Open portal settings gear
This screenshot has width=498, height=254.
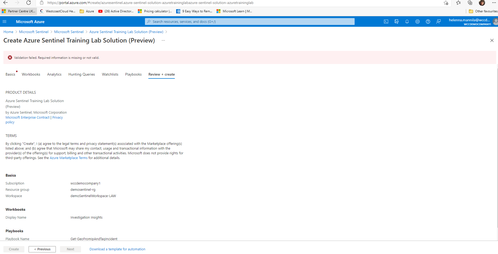coord(417,22)
